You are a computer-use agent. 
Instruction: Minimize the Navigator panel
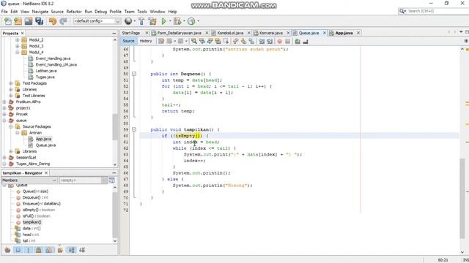[114, 173]
